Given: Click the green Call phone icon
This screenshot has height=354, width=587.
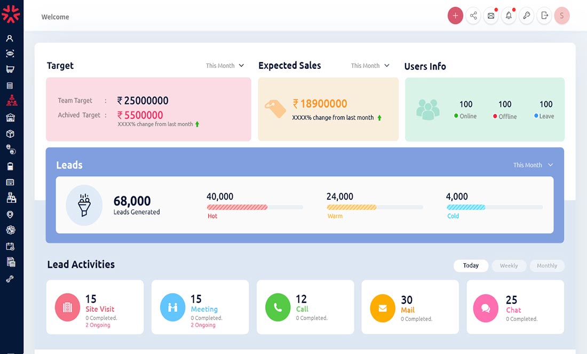Looking at the screenshot, I should [278, 307].
